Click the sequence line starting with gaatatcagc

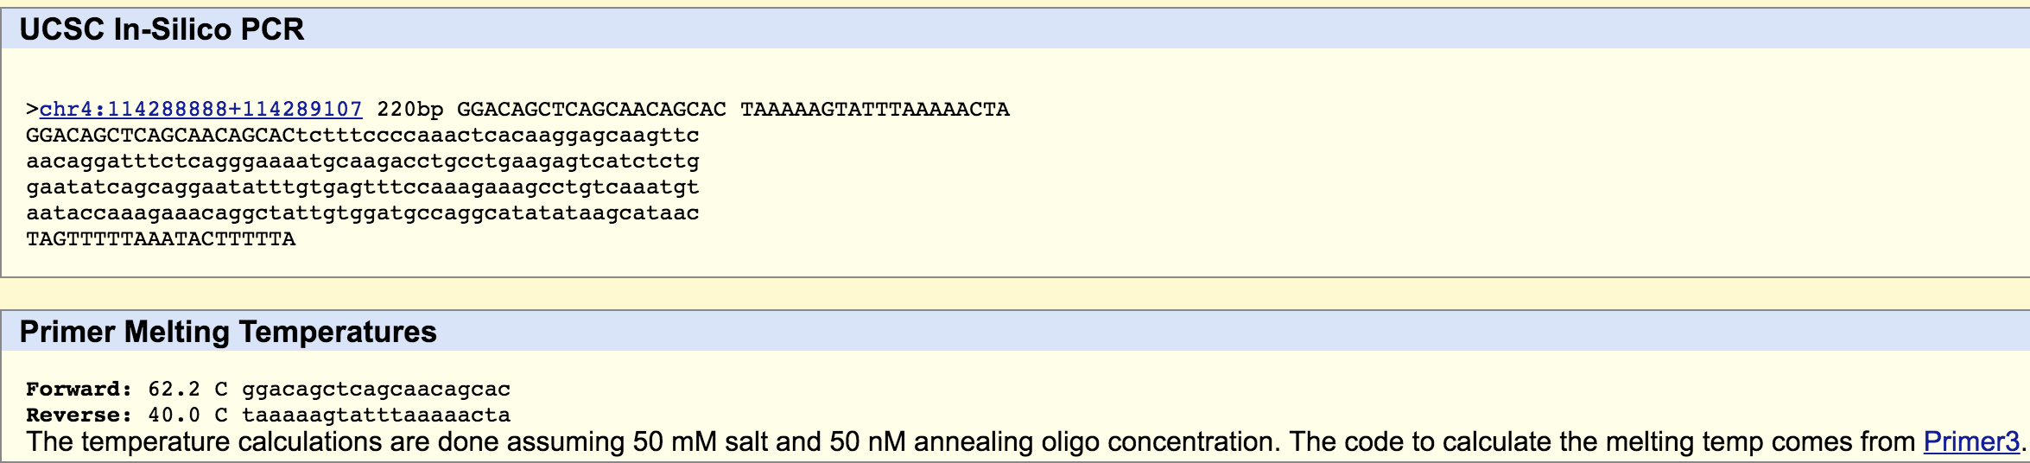click(363, 187)
